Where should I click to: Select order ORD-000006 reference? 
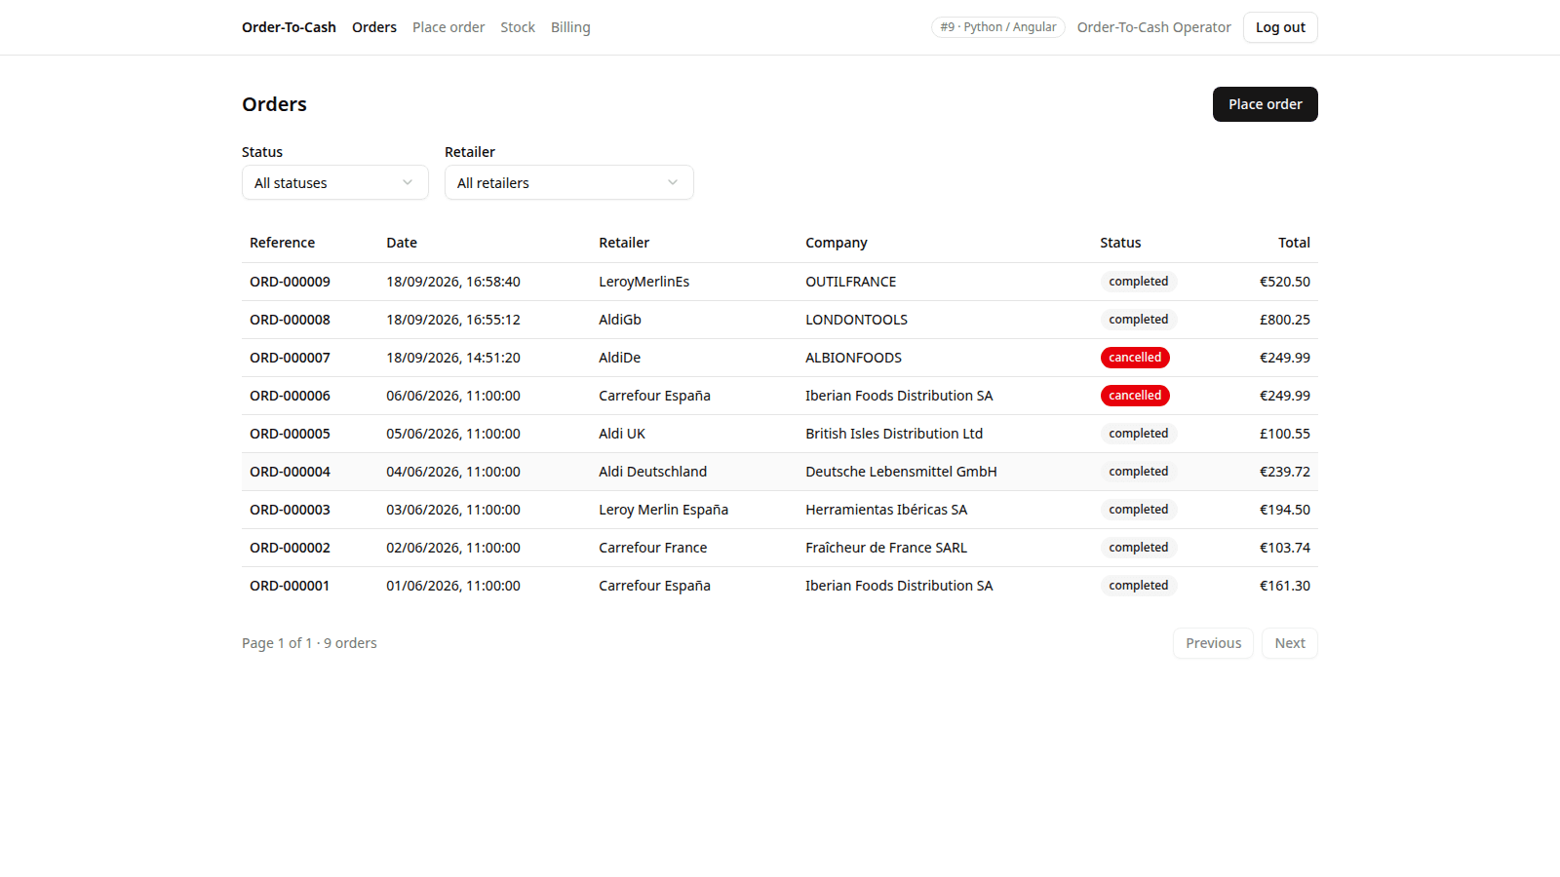click(x=290, y=396)
